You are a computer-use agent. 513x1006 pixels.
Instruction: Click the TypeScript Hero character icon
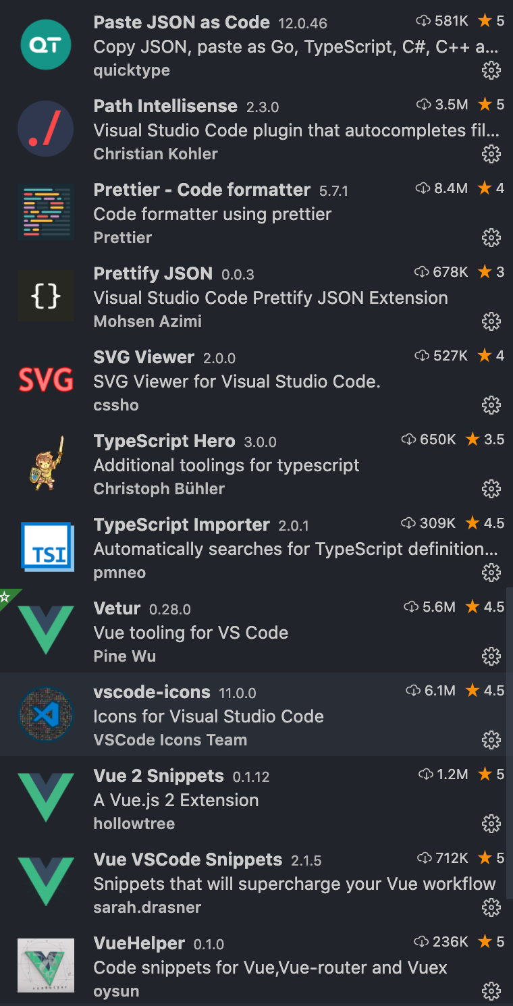pos(46,465)
